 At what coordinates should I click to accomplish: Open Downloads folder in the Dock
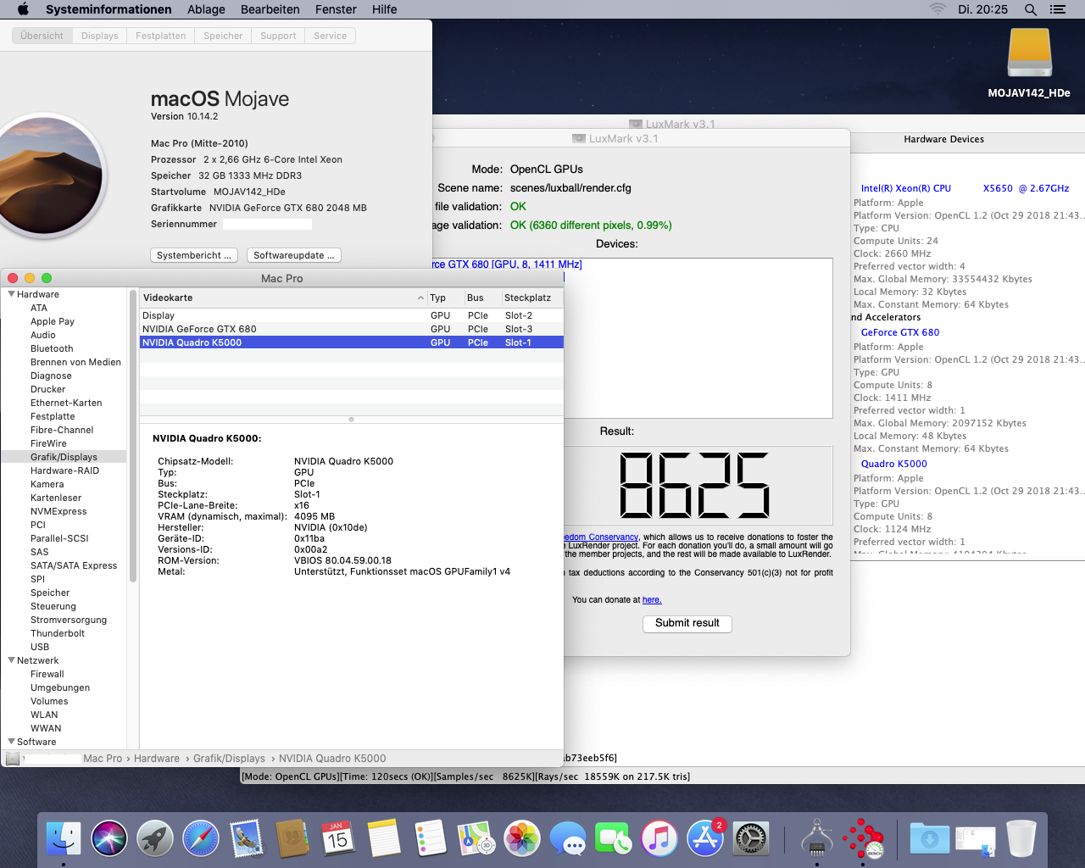[x=930, y=839]
